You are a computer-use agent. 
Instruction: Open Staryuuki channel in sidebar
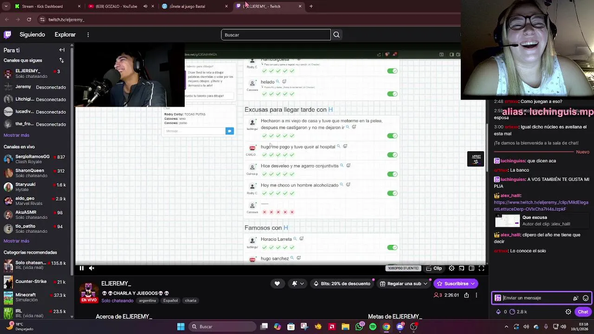click(x=36, y=187)
